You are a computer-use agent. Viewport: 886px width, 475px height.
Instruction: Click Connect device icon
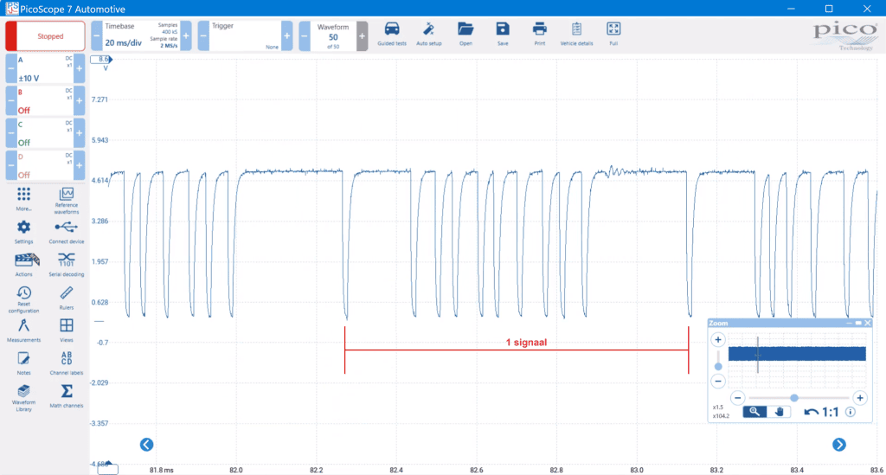point(66,231)
